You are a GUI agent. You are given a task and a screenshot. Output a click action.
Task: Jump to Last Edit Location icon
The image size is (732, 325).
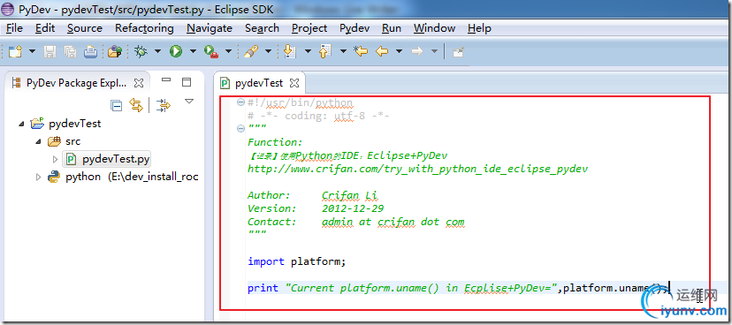pyautogui.click(x=361, y=52)
